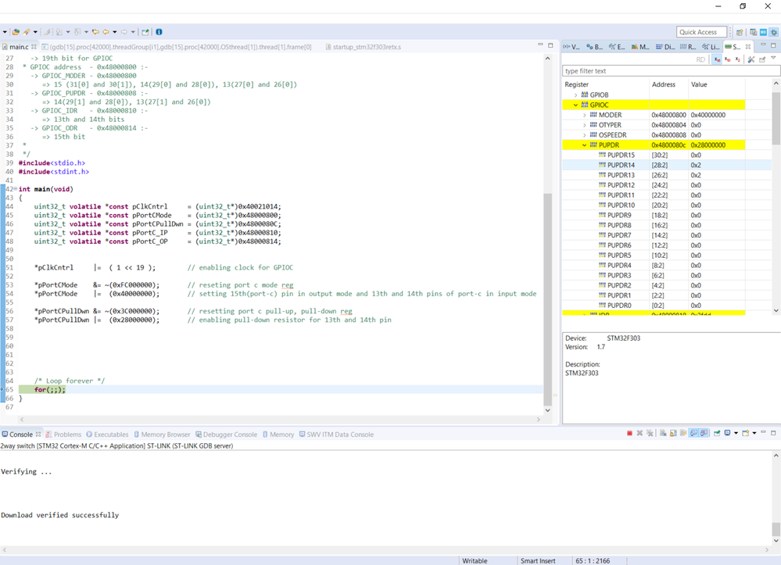Click the RD read-register icon in SFR view
This screenshot has height=565, width=781.
(700, 59)
